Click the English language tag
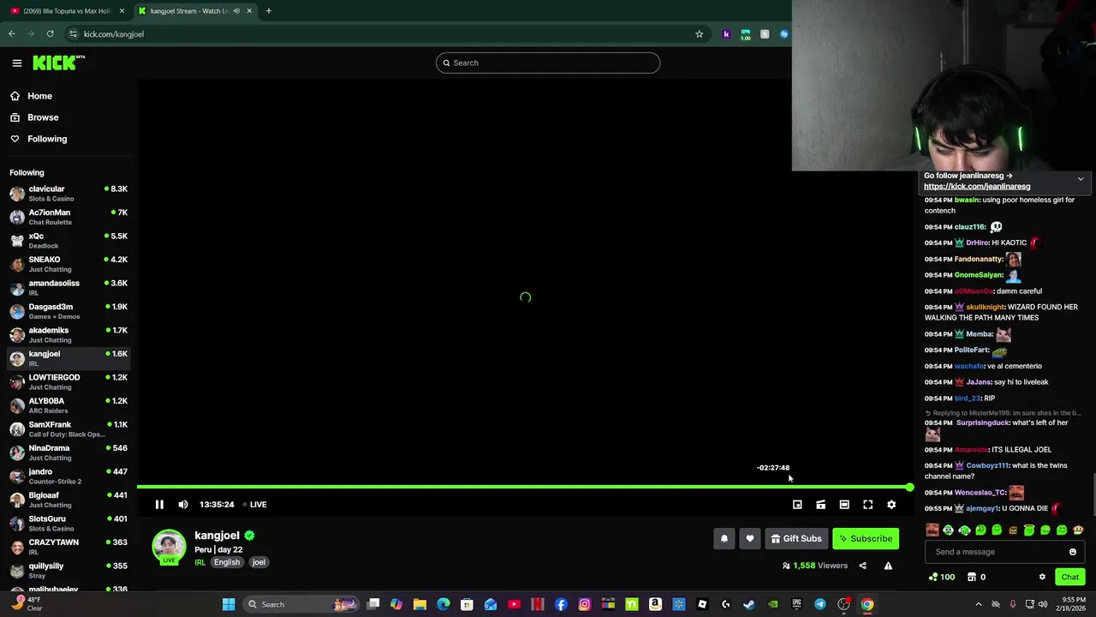This screenshot has width=1096, height=617. click(x=227, y=563)
